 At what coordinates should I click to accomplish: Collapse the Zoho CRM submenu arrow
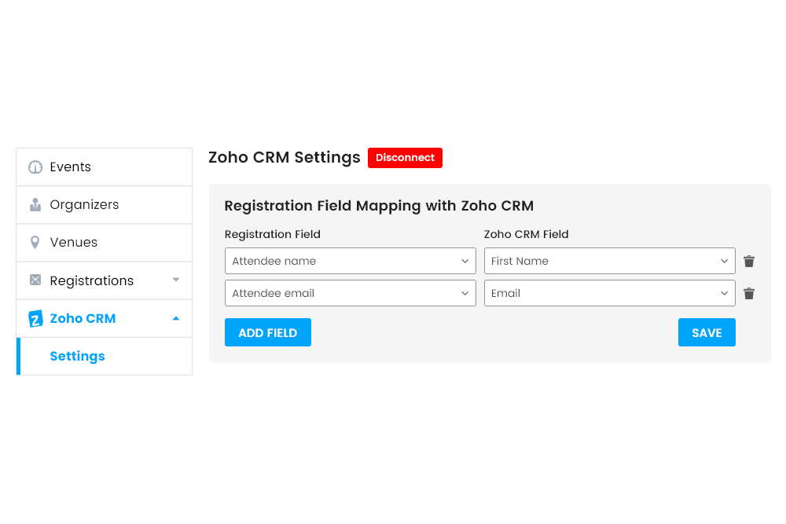(176, 318)
